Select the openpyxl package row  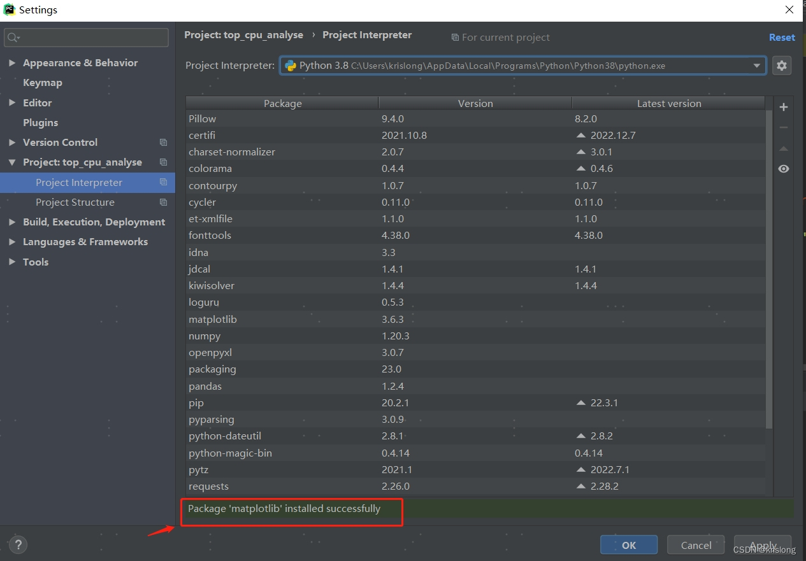(475, 353)
